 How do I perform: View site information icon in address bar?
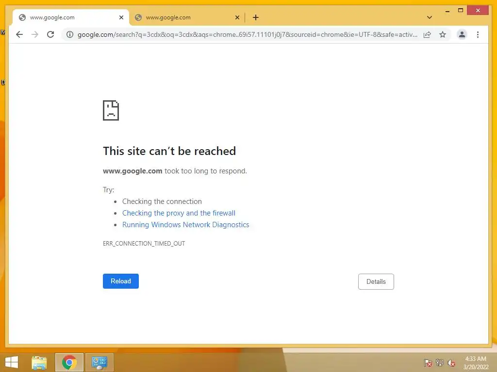(70, 34)
